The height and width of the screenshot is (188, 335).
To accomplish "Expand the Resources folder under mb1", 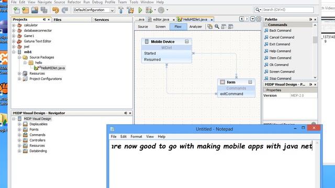I will (19, 73).
